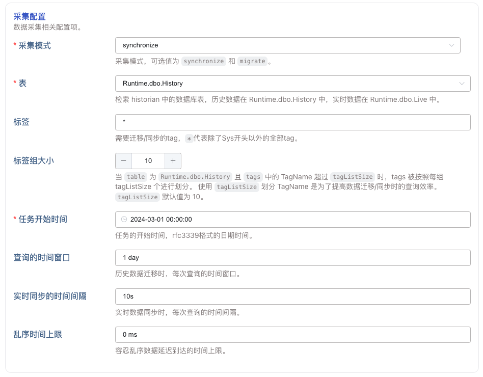The image size is (483, 377).
Task: Click the migrate code tag in help text
Action: [253, 61]
